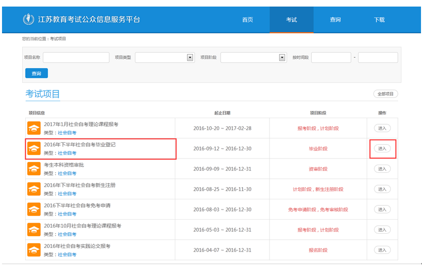
Task: Open the 查询 navigation tab
Action: point(335,20)
